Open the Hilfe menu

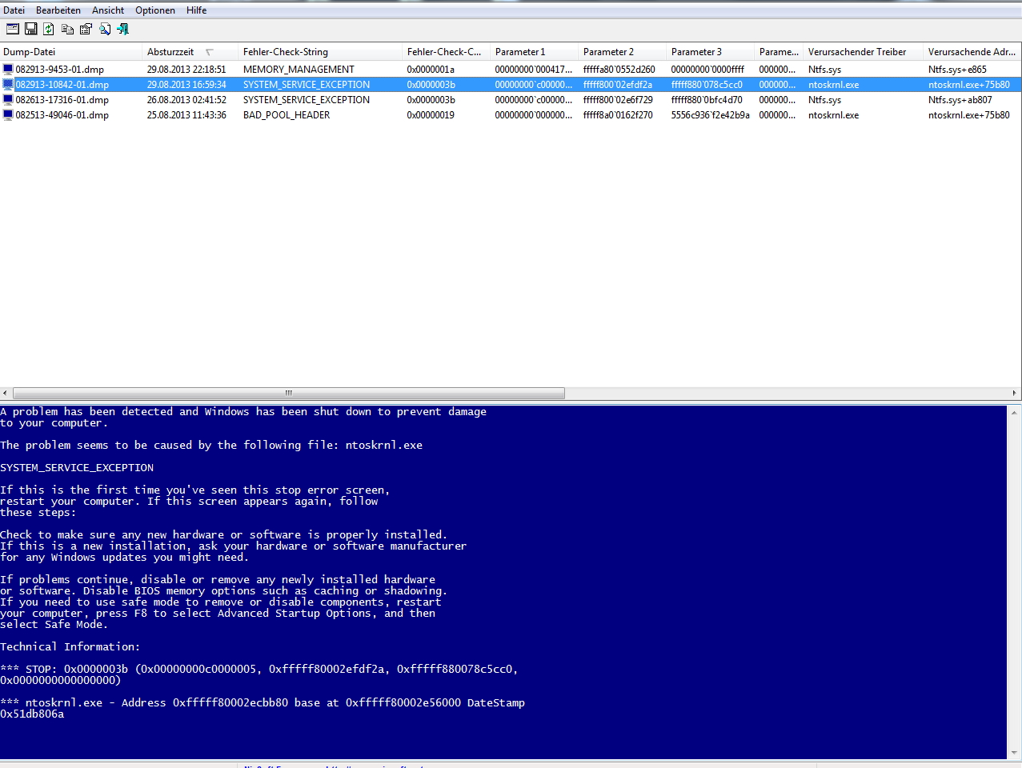196,10
